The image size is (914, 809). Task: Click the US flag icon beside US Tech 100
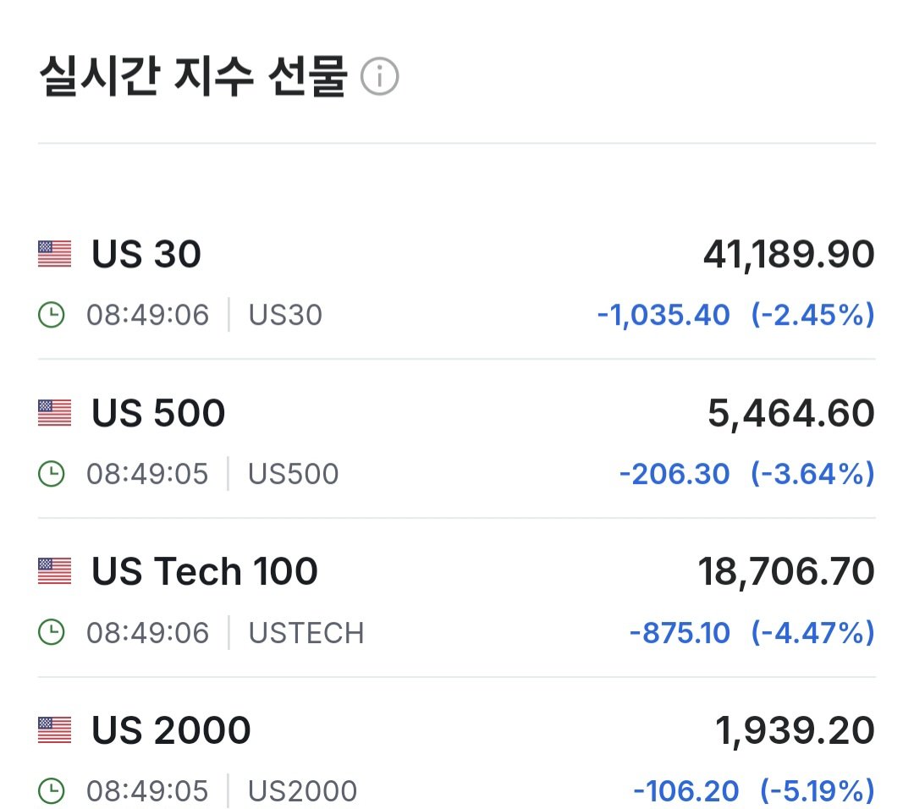(53, 570)
